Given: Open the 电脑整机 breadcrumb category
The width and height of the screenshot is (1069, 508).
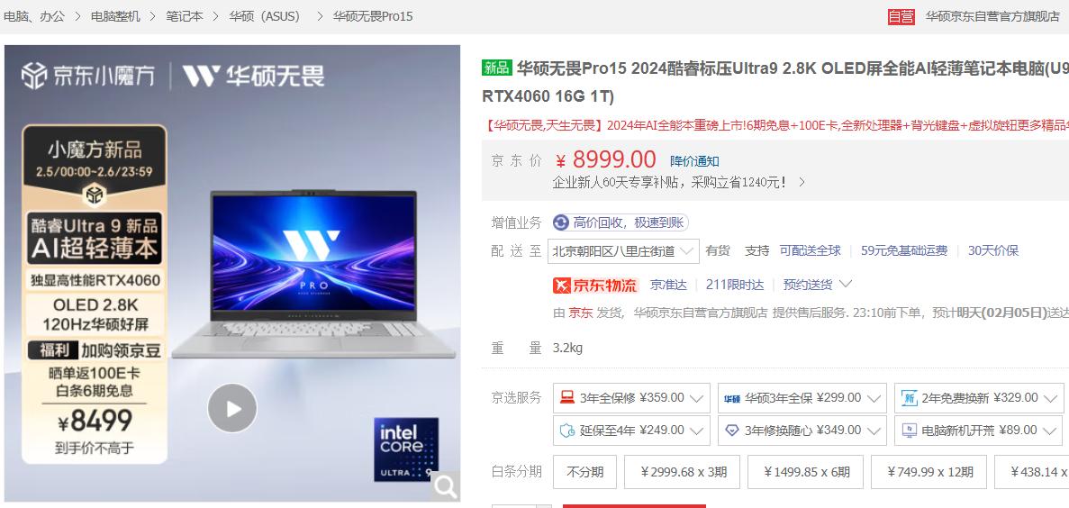Looking at the screenshot, I should [x=116, y=16].
